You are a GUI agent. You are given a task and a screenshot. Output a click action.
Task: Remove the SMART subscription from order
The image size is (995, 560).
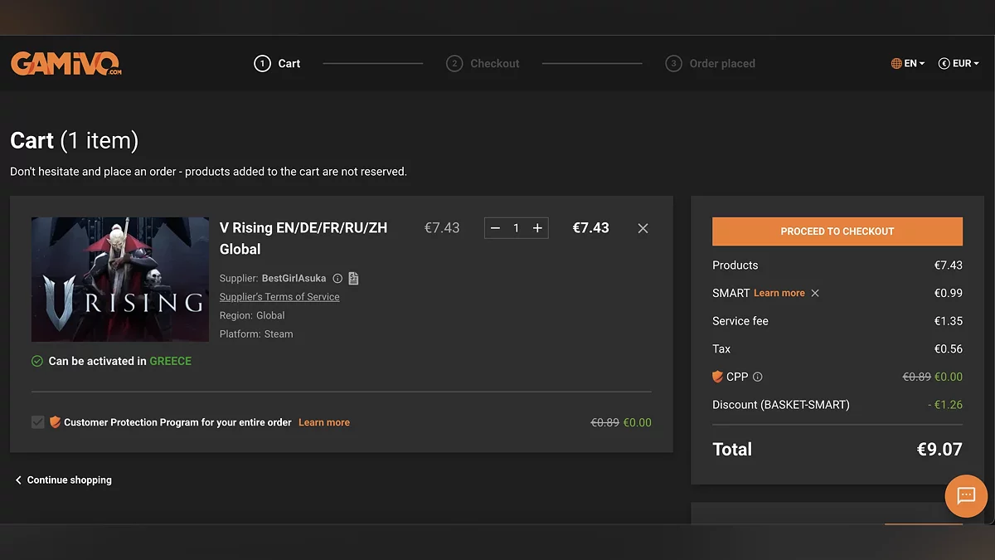[815, 293]
